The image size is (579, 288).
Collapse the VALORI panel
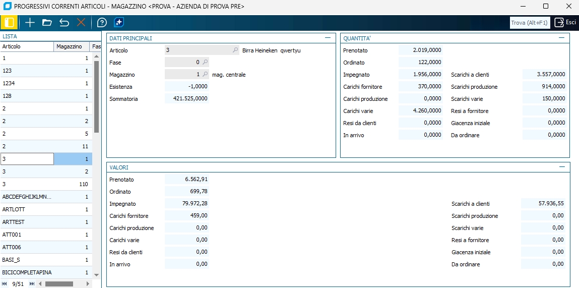click(x=562, y=167)
